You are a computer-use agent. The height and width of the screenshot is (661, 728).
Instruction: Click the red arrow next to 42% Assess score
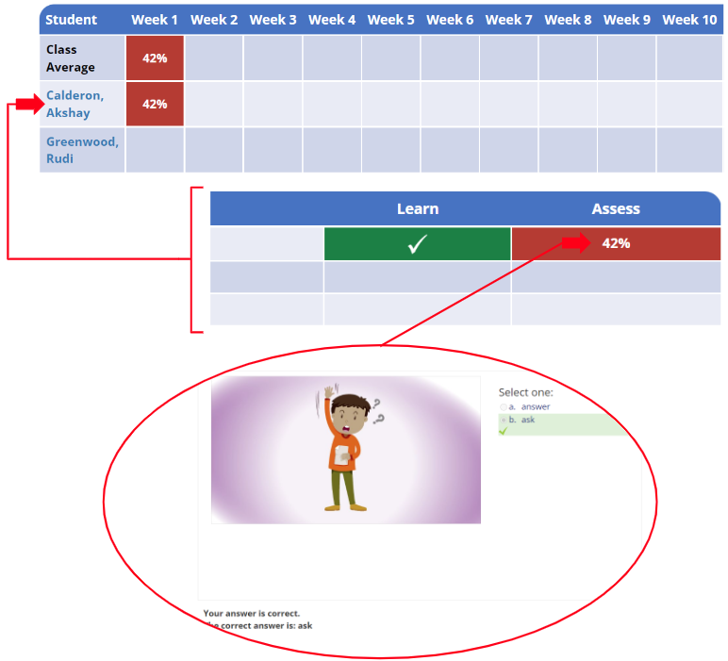coord(576,243)
